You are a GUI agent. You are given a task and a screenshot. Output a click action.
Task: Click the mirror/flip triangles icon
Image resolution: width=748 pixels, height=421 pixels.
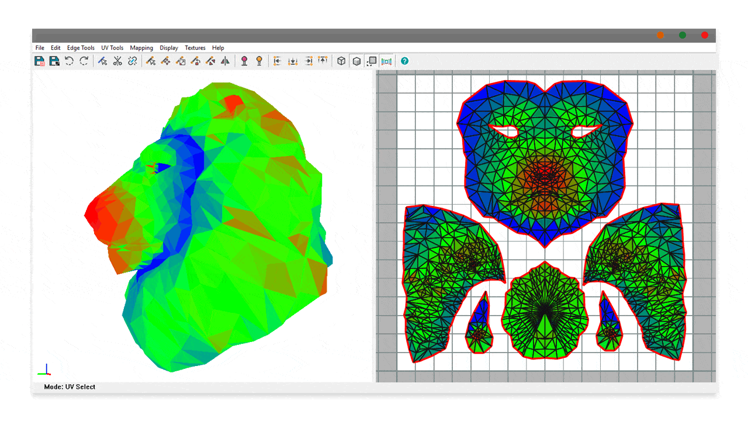click(225, 61)
